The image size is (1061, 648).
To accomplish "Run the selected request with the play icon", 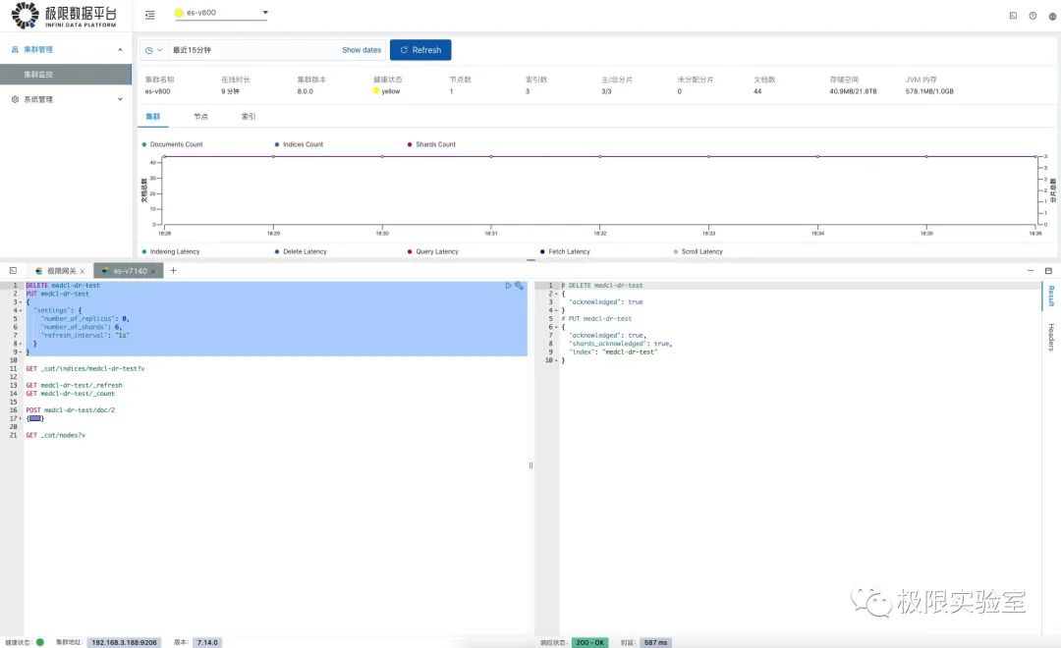I will coord(508,286).
